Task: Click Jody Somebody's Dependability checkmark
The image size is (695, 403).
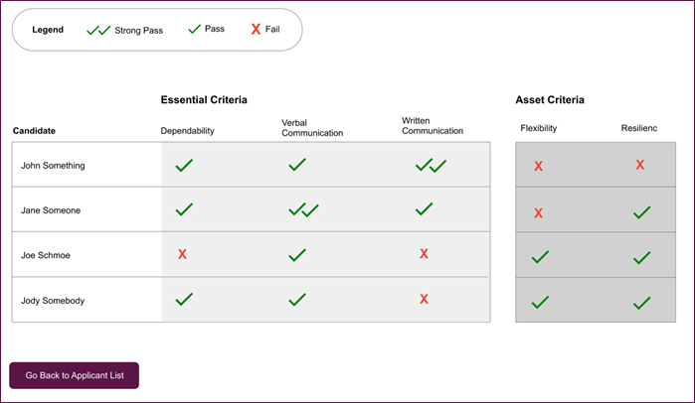Action: (184, 299)
